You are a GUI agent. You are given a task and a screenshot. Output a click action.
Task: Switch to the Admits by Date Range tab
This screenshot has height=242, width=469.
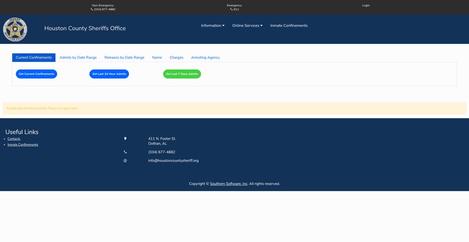78,57
